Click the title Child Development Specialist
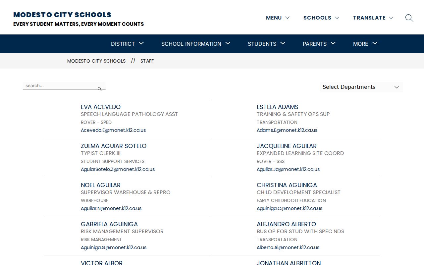The height and width of the screenshot is (265, 424). click(298, 192)
